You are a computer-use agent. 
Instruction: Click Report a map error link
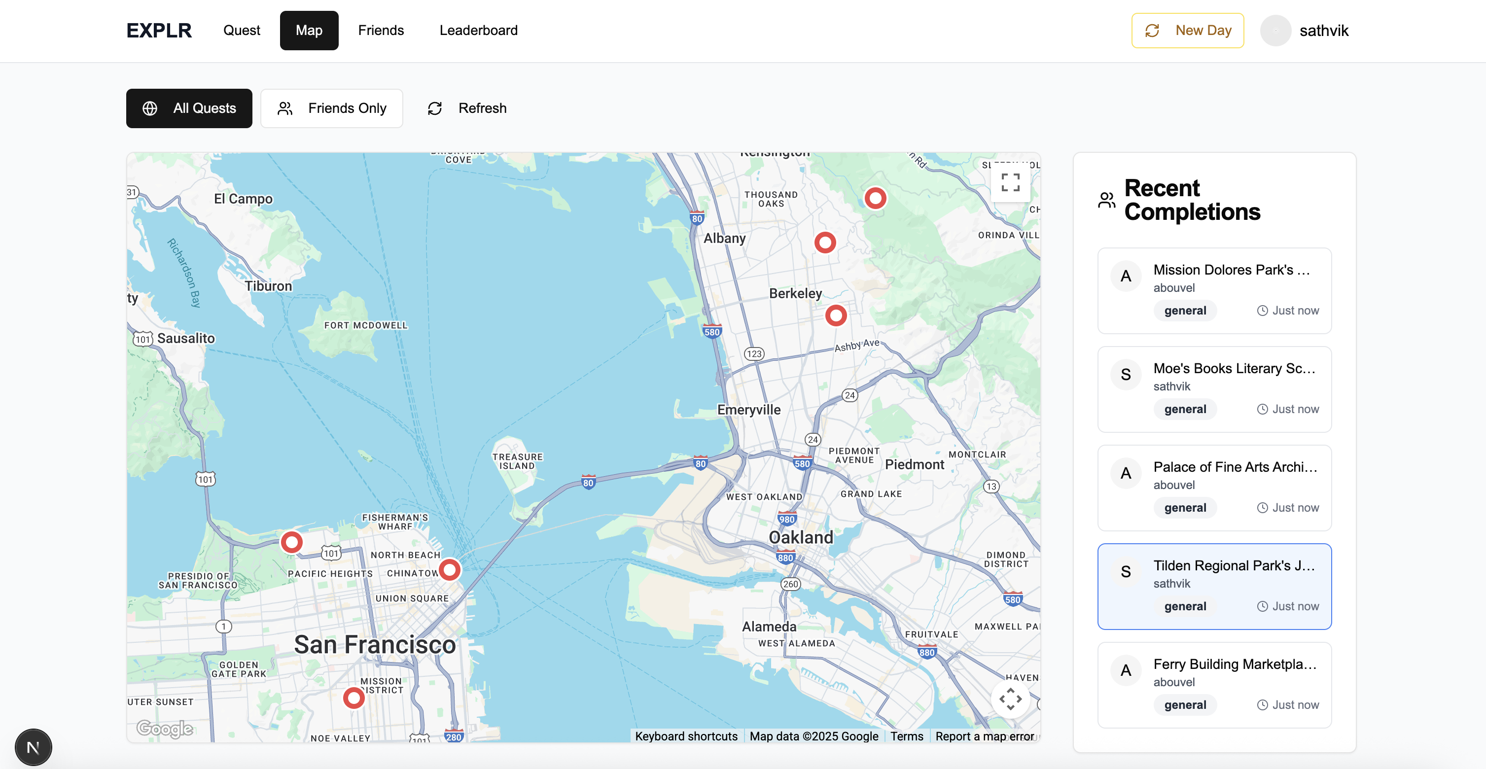tap(984, 736)
